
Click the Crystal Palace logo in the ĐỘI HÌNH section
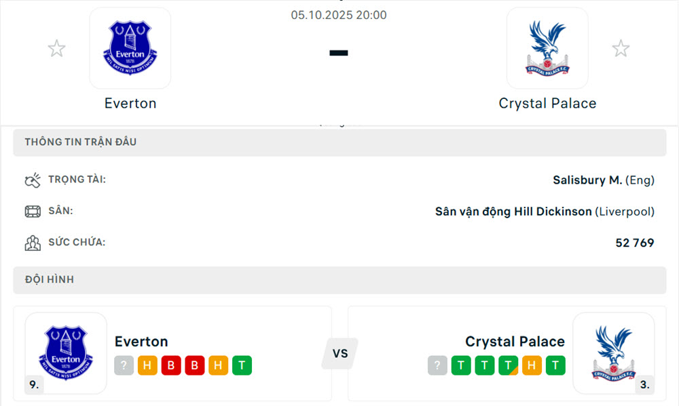(x=613, y=353)
